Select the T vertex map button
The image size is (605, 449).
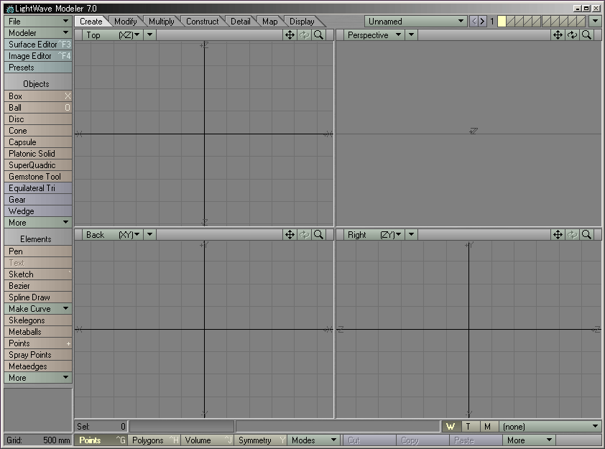(468, 426)
